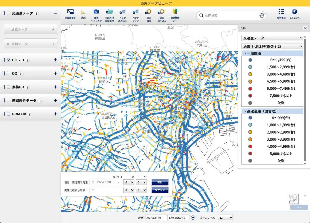Click the legend panel scrollbar

(x=305, y=101)
